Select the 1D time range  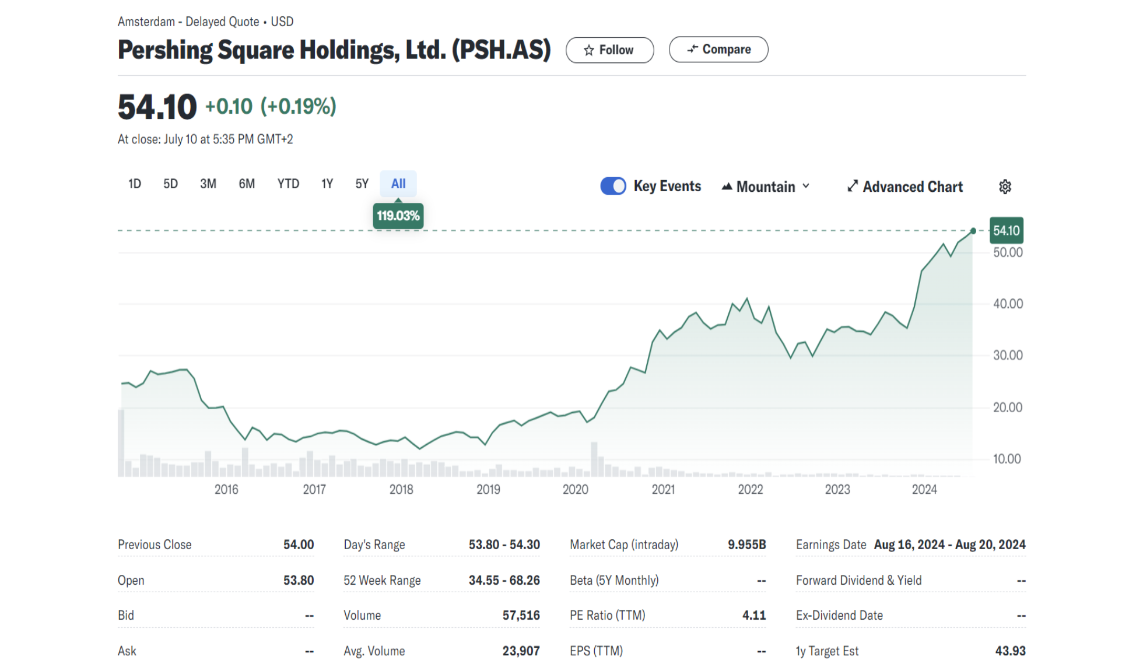(x=135, y=184)
